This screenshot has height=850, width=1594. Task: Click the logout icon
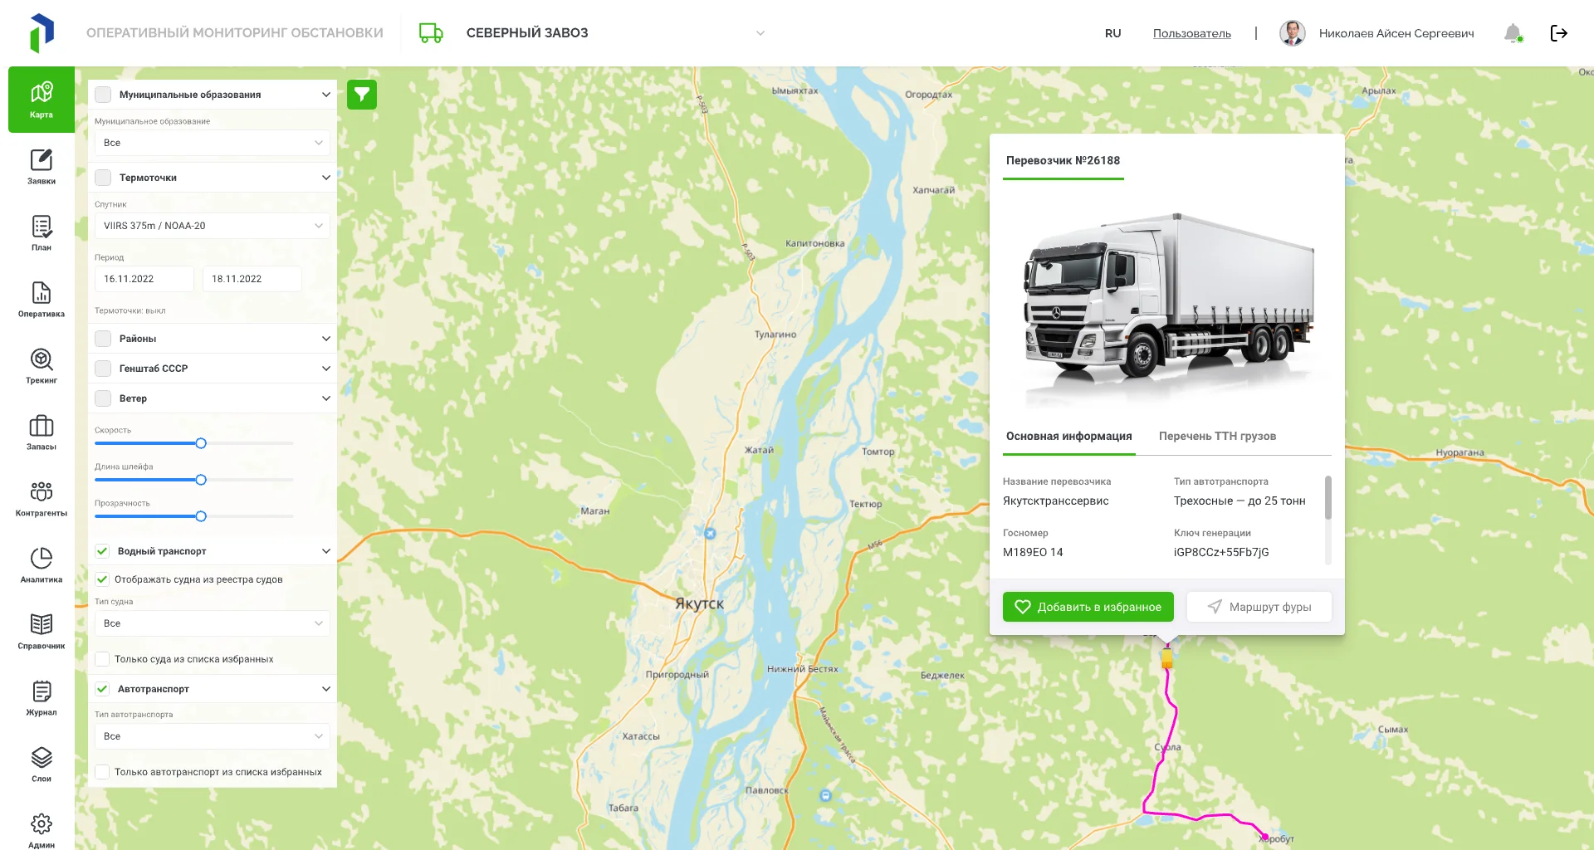tap(1559, 33)
